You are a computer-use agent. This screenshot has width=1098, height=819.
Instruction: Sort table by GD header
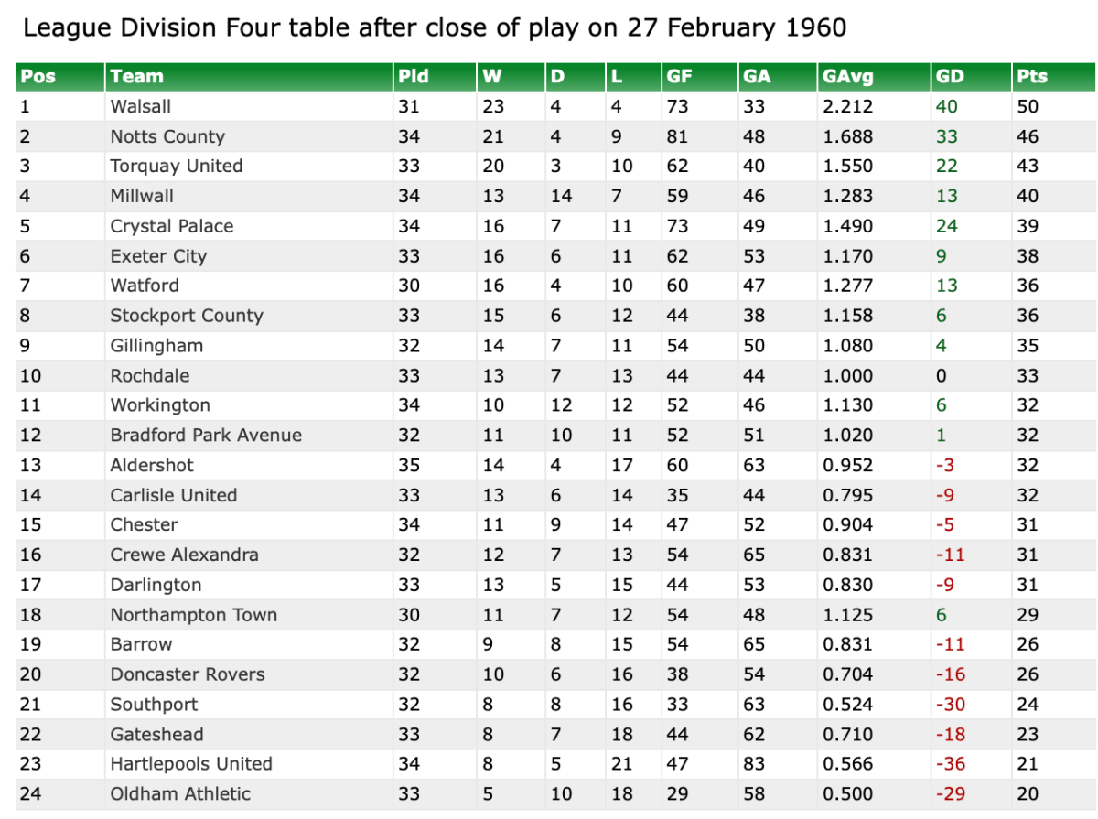tap(950, 77)
